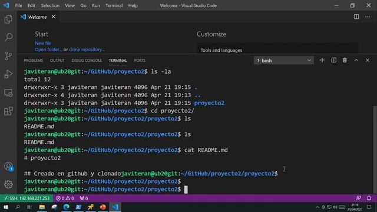Open the Help menu
This screenshot has width=377, height=212.
coord(133,5)
